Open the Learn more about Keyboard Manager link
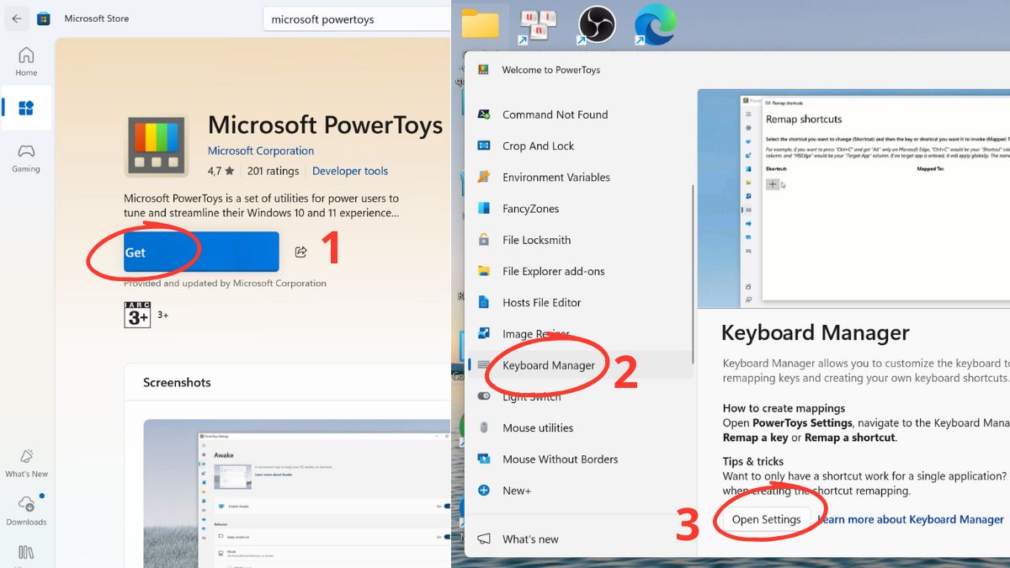This screenshot has width=1010, height=568. 910,519
